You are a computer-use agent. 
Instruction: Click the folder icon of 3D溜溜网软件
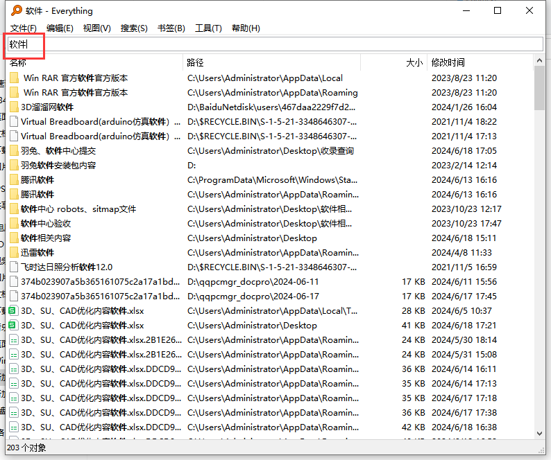[14, 107]
